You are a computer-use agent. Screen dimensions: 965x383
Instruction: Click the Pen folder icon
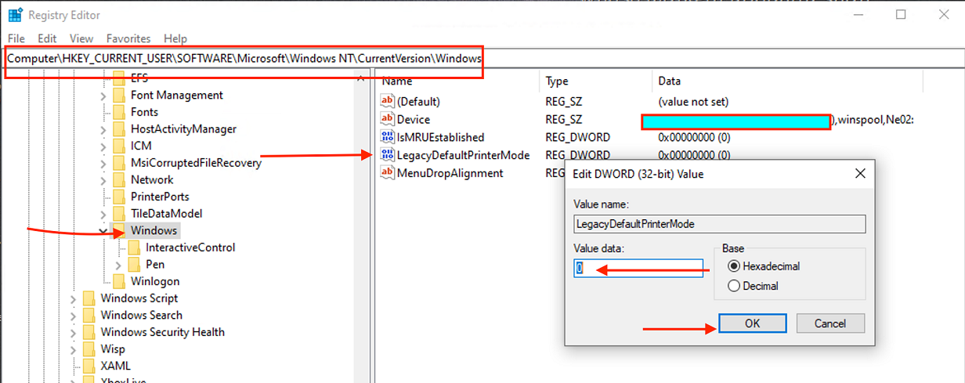134,264
